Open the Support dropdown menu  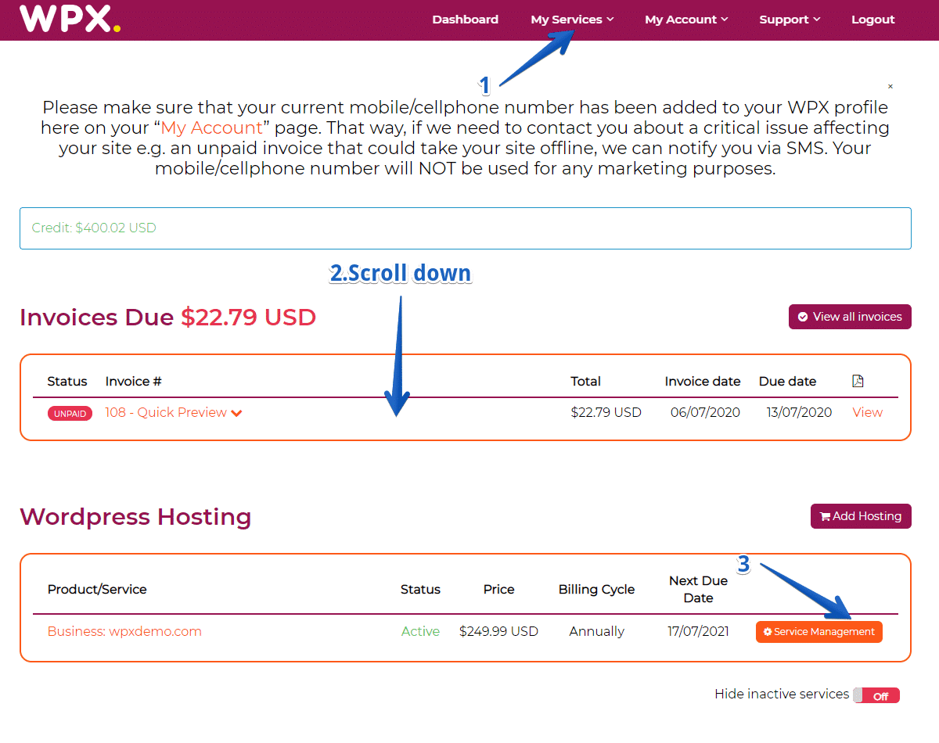coord(790,20)
